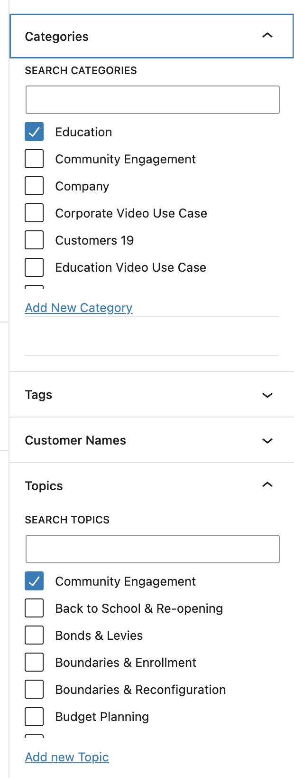The image size is (294, 778).
Task: Select Boundaries & Reconfiguration topic
Action: [x=34, y=690]
